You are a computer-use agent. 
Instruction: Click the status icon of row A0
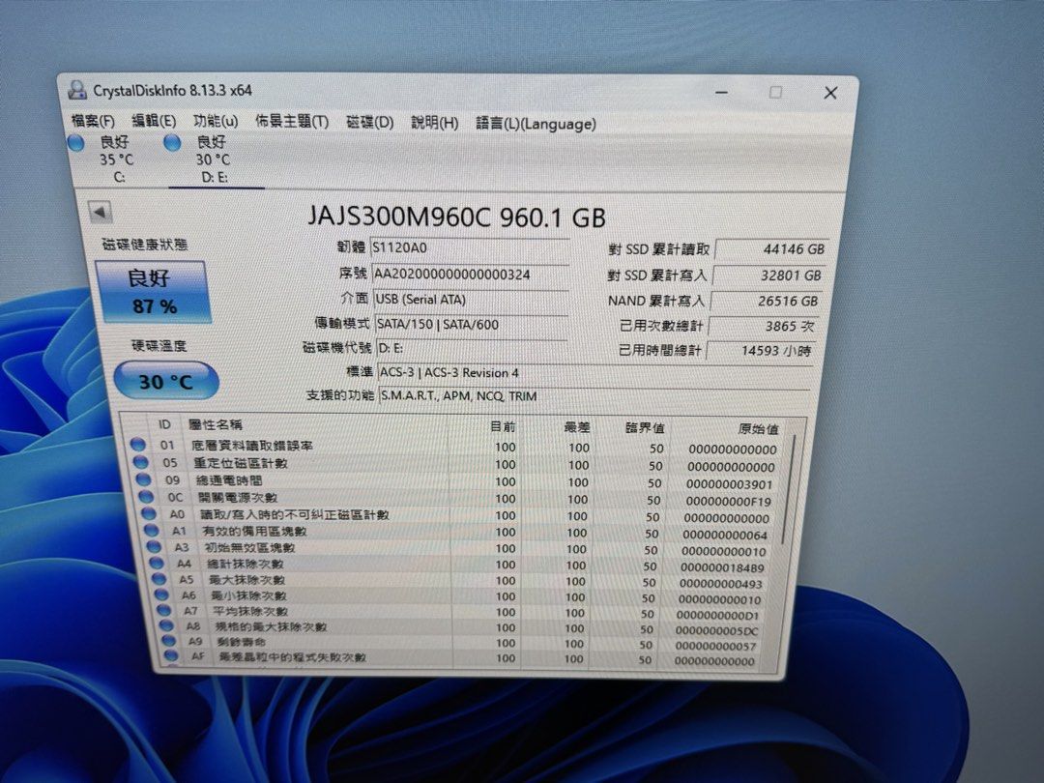[149, 513]
